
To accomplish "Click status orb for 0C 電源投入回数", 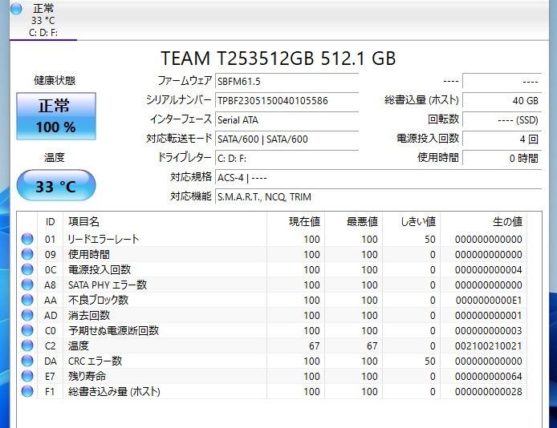I will (x=27, y=269).
